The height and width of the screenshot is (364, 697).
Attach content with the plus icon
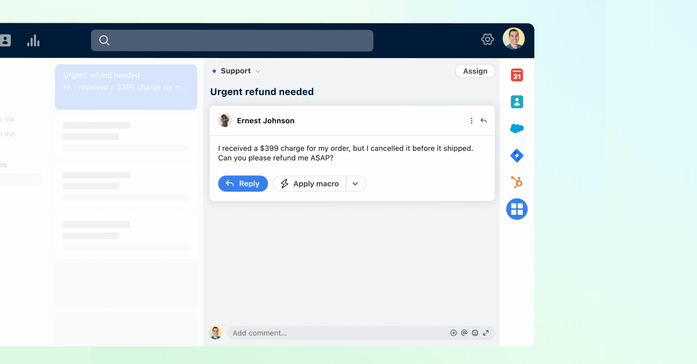click(x=453, y=333)
